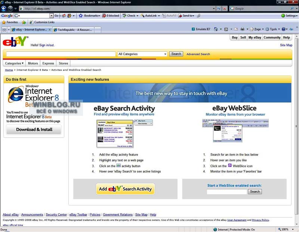Click the WebSlice enabled search text box
299x232 pixels.
click(x=227, y=192)
